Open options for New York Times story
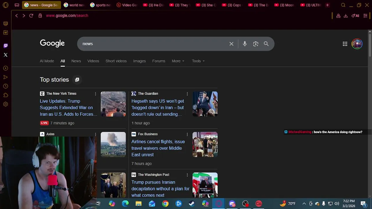Image resolution: width=372 pixels, height=209 pixels. [95, 94]
